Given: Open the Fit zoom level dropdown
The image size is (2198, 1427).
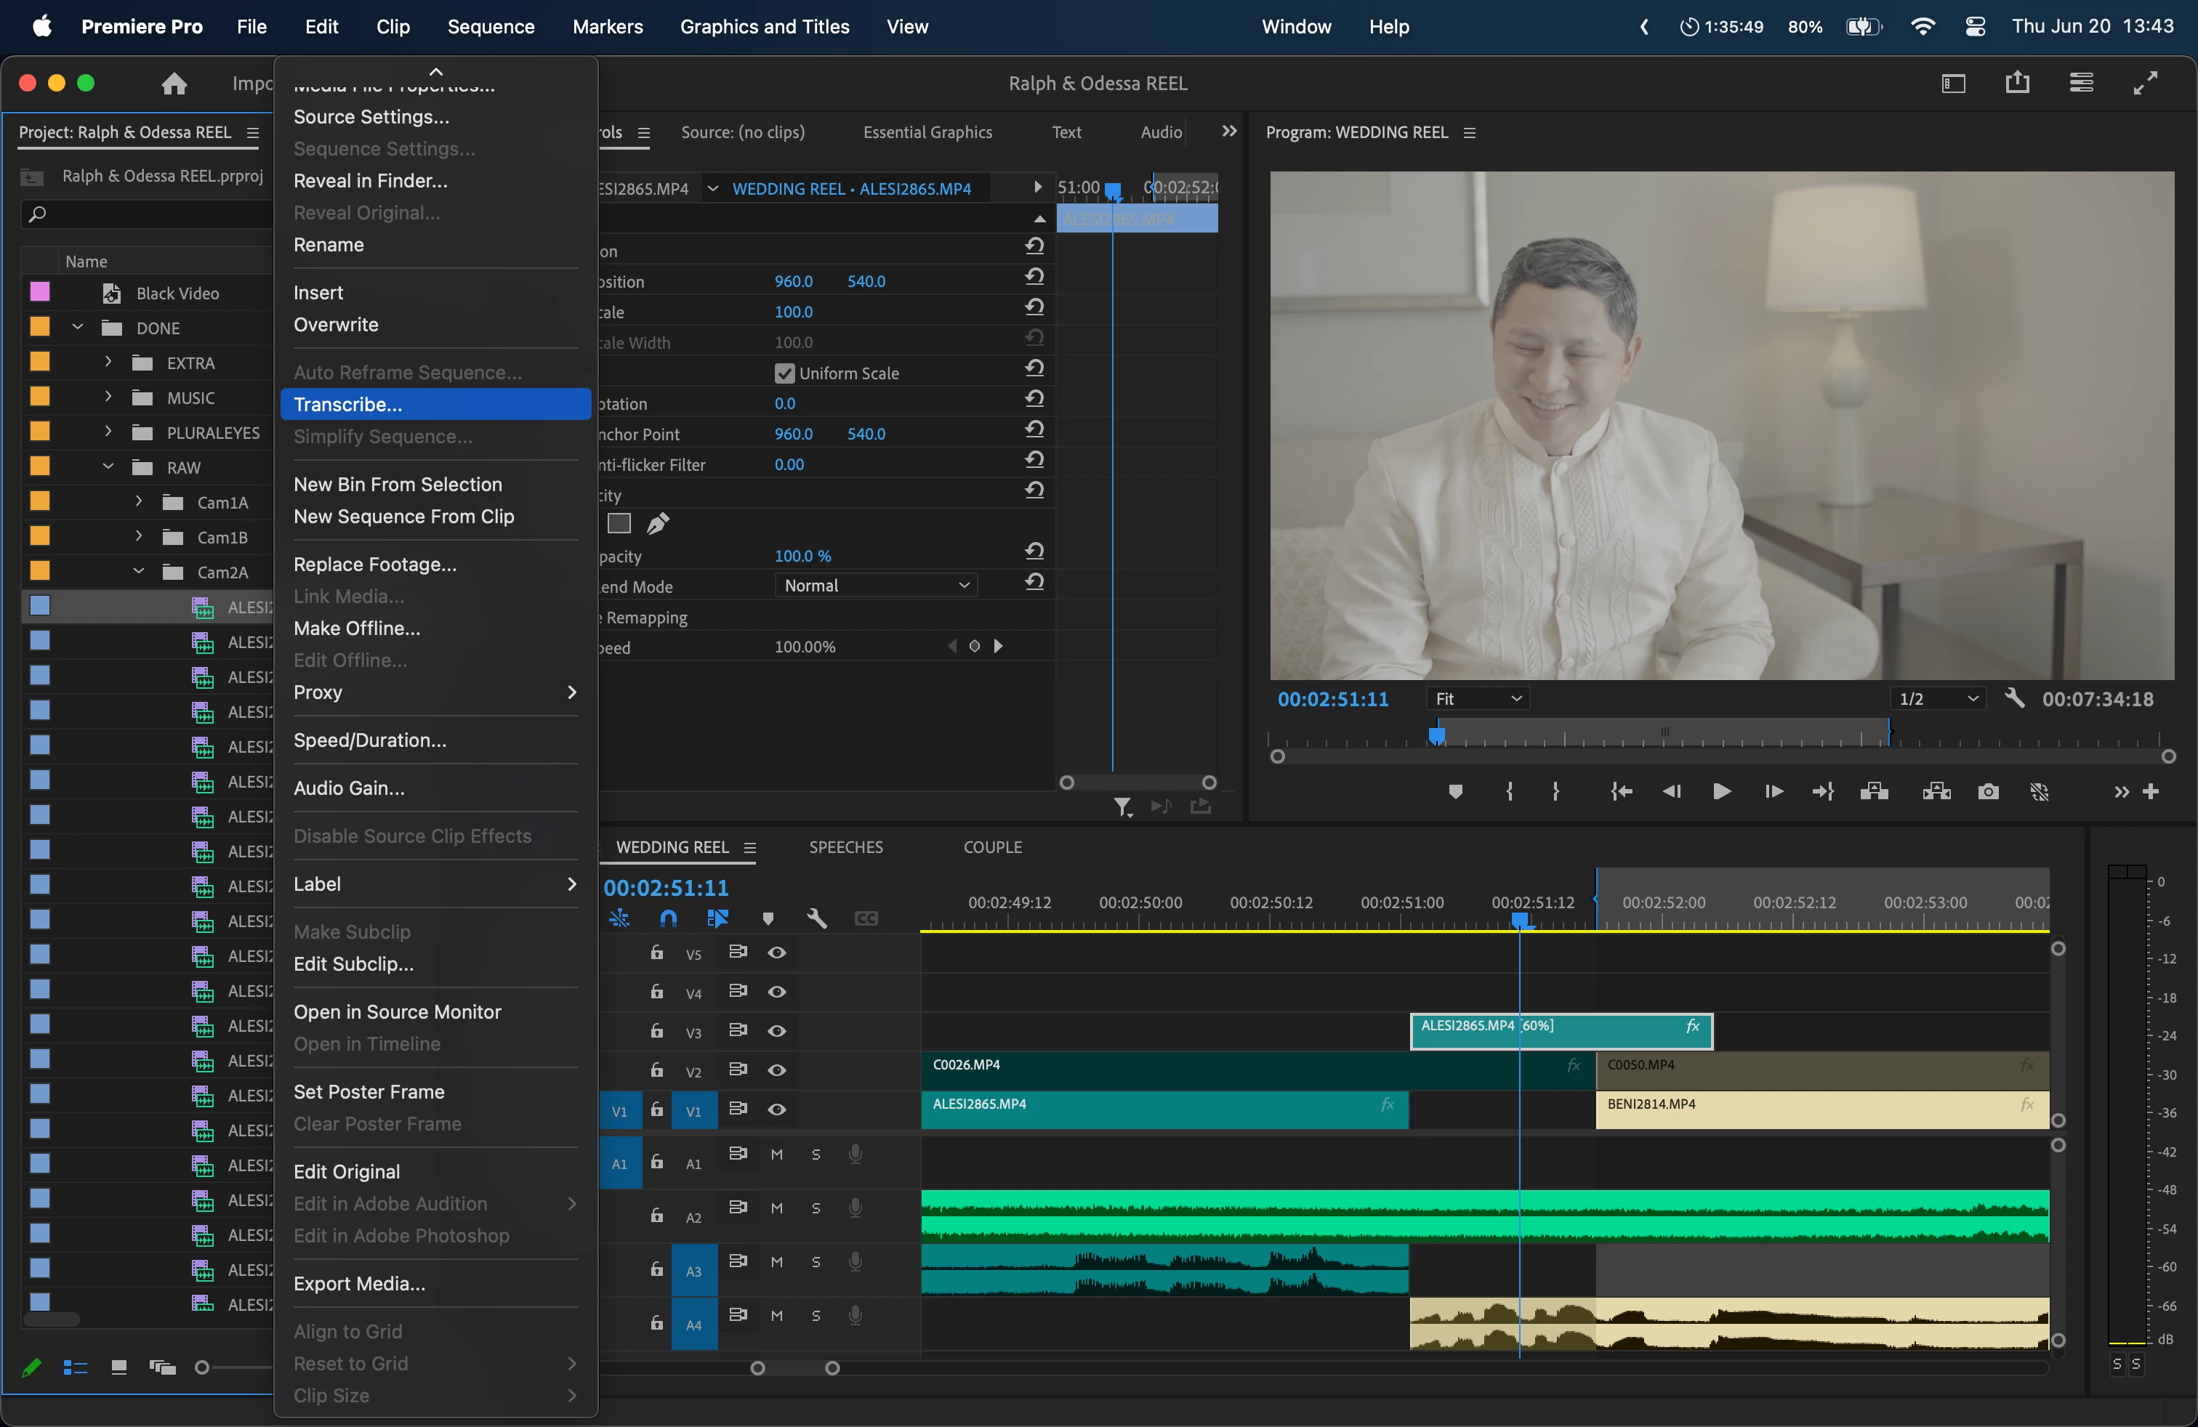Looking at the screenshot, I should 1477,699.
